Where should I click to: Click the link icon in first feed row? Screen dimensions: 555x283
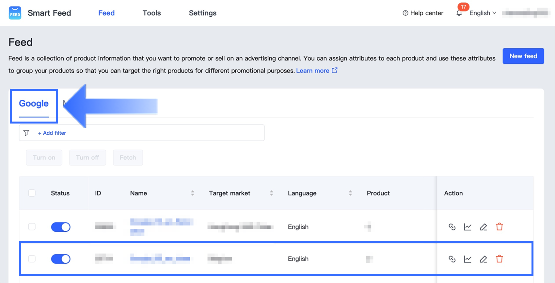pyautogui.click(x=452, y=227)
